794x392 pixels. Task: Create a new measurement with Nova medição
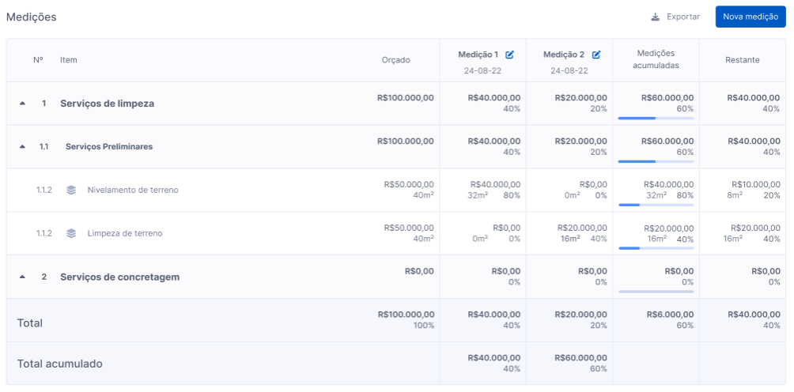[751, 17]
